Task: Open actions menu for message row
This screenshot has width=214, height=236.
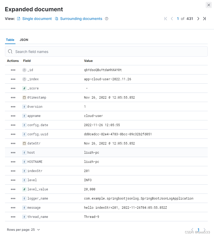Action: pyautogui.click(x=13, y=208)
